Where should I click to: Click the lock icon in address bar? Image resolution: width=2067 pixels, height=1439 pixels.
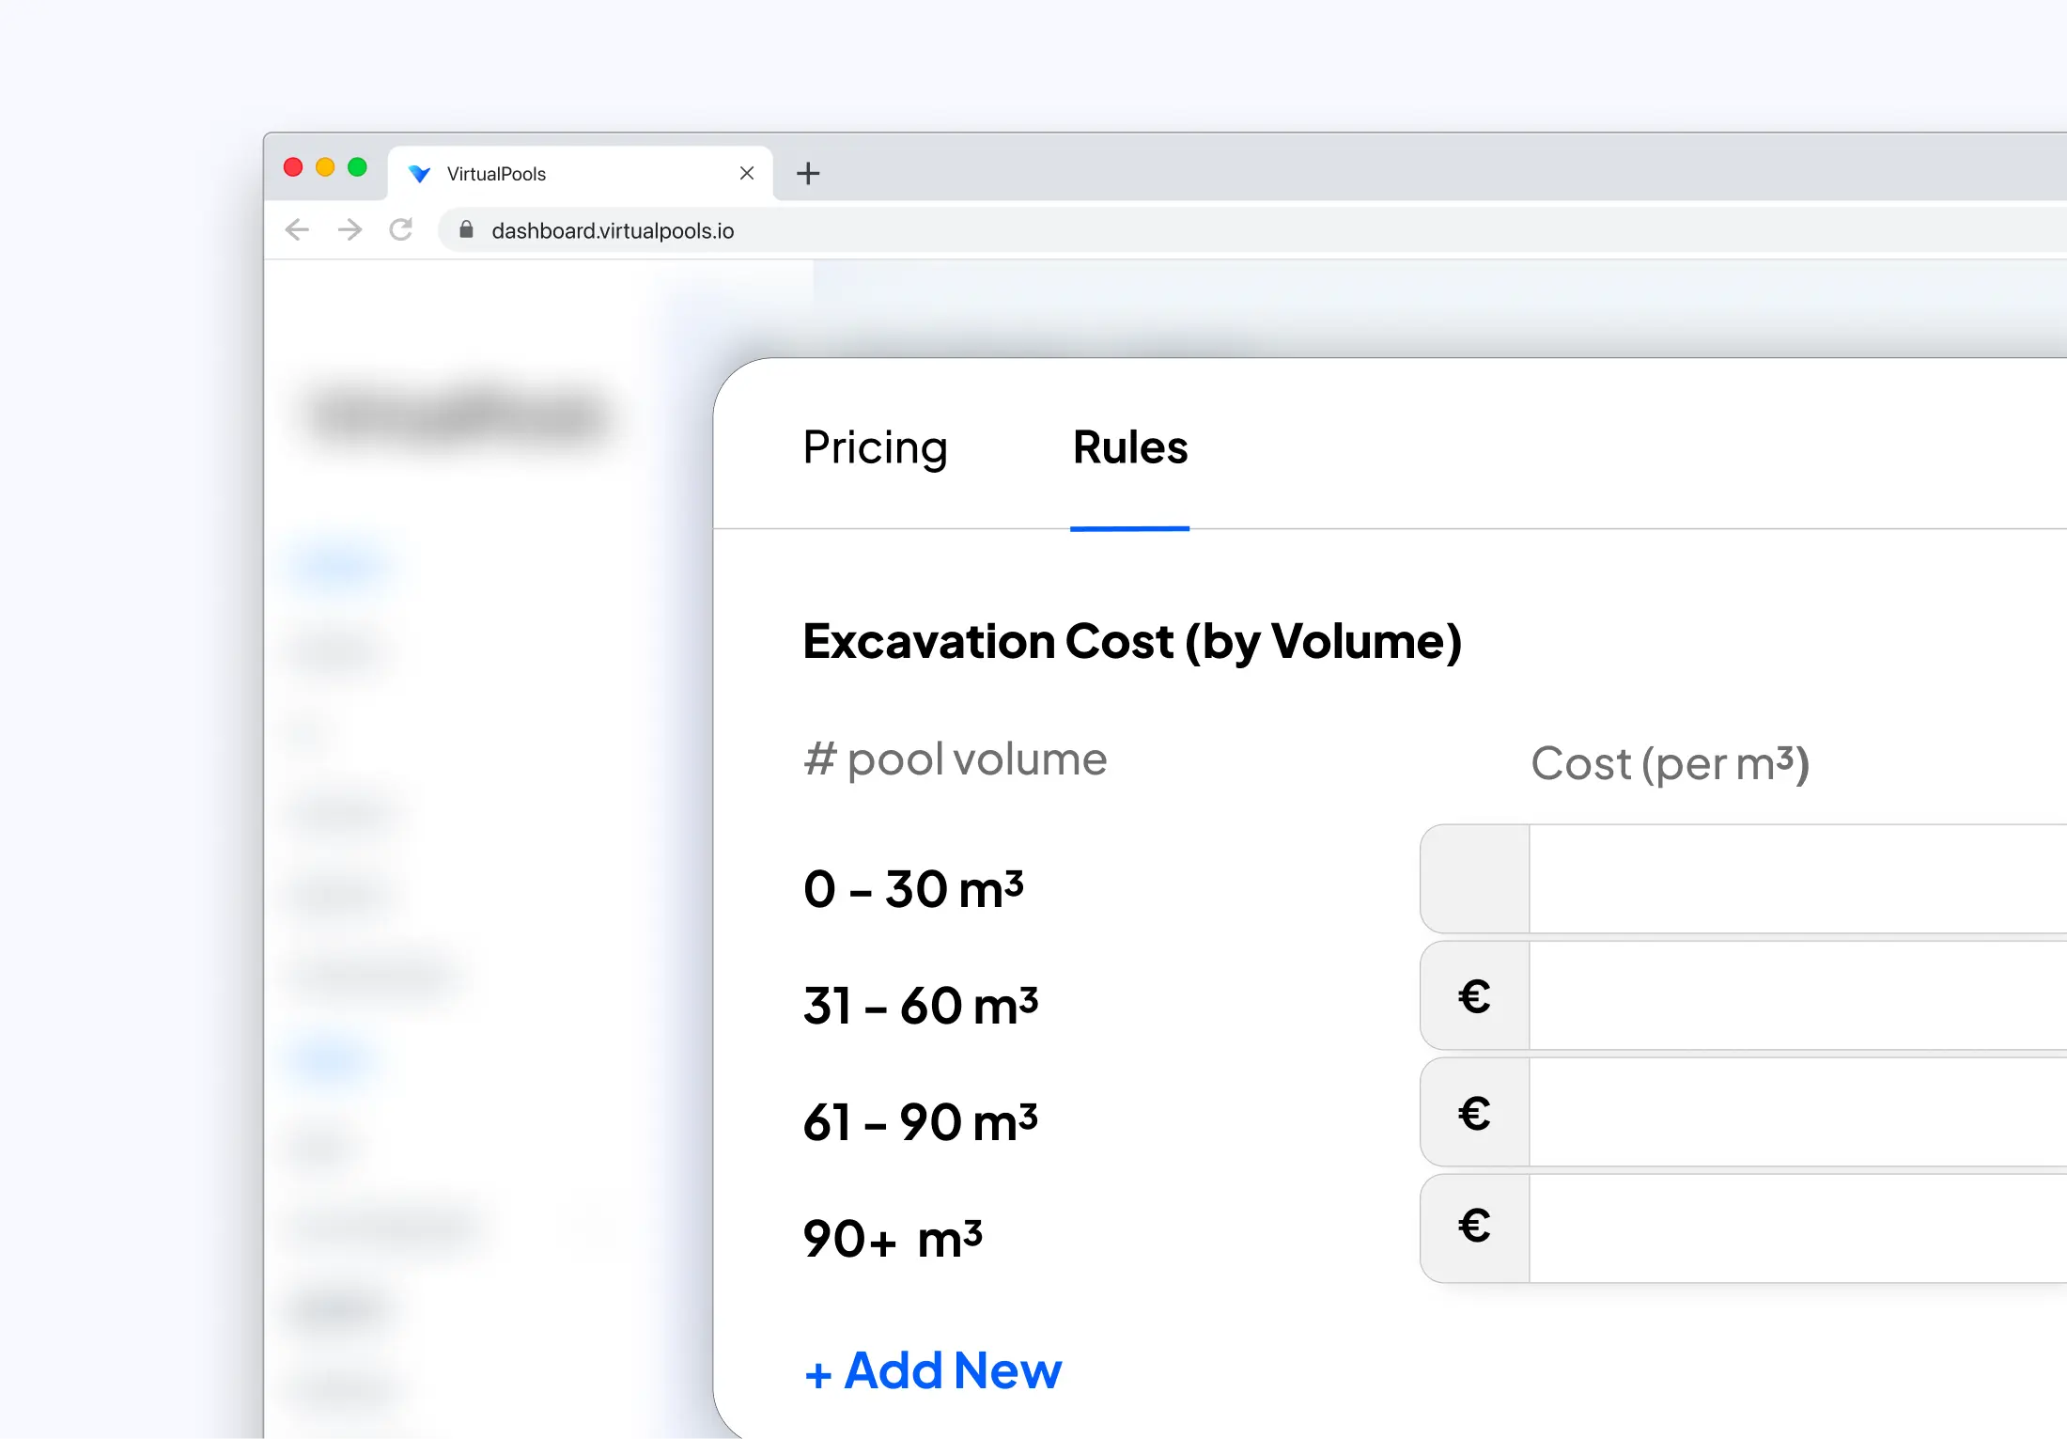(x=466, y=229)
